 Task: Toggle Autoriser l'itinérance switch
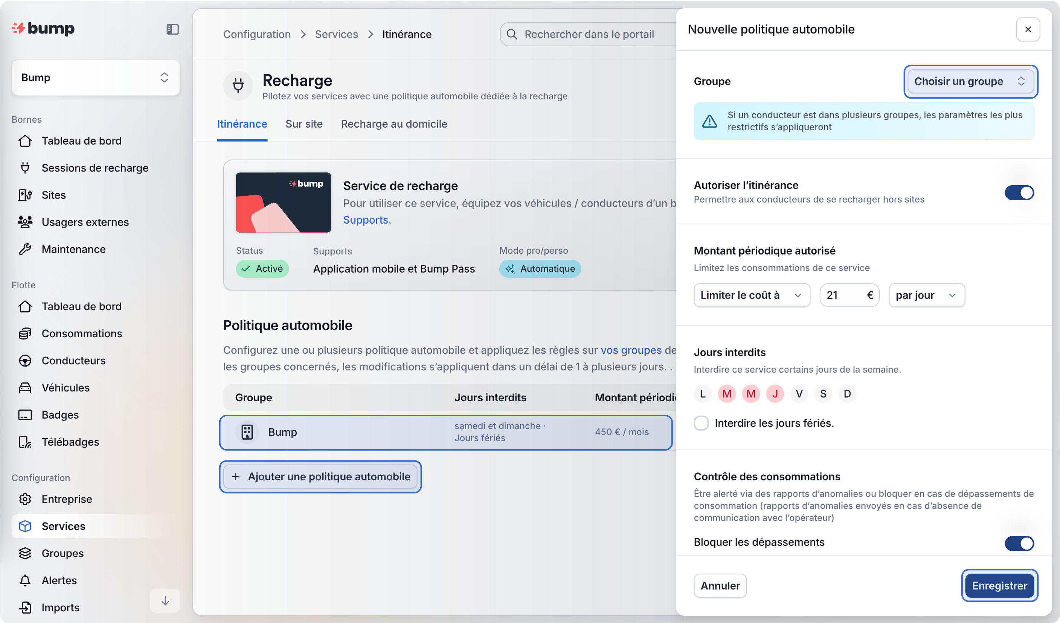[1019, 193]
